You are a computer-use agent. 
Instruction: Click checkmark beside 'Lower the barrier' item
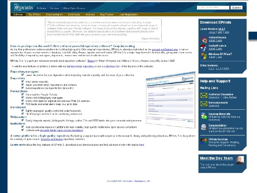(x=22, y=75)
